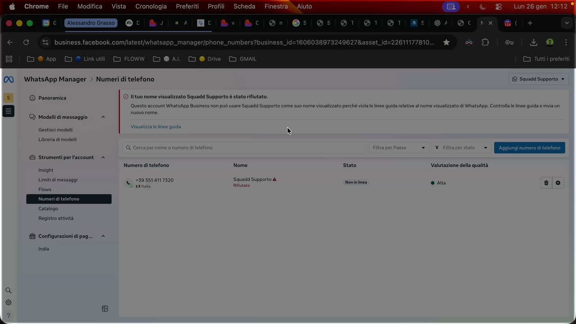Click the incognito glasses extension icon
Image resolution: width=576 pixels, height=324 pixels.
point(469,42)
